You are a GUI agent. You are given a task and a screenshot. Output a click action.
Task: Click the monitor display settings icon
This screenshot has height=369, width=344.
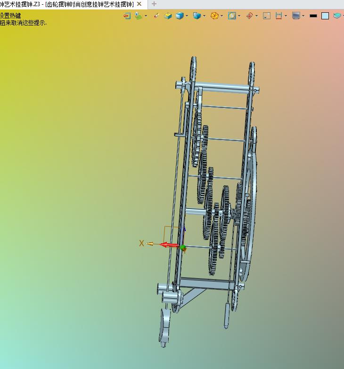tap(296, 16)
